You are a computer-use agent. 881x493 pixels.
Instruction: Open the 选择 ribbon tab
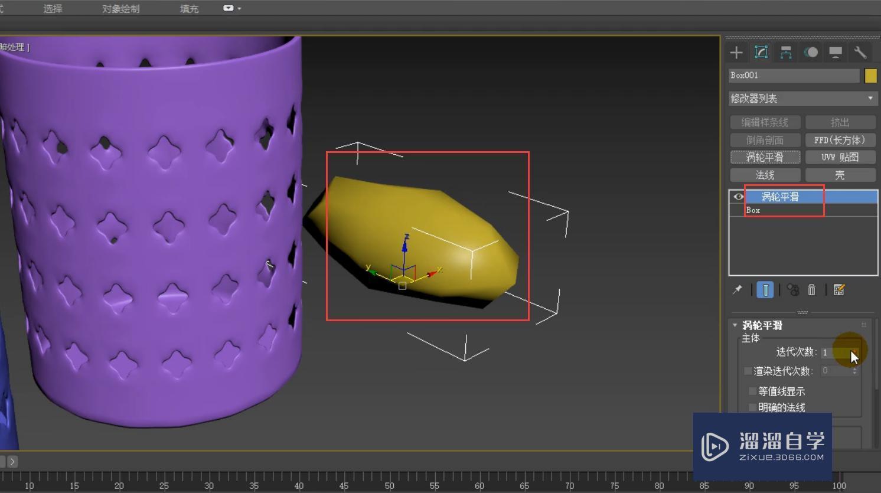(x=53, y=9)
